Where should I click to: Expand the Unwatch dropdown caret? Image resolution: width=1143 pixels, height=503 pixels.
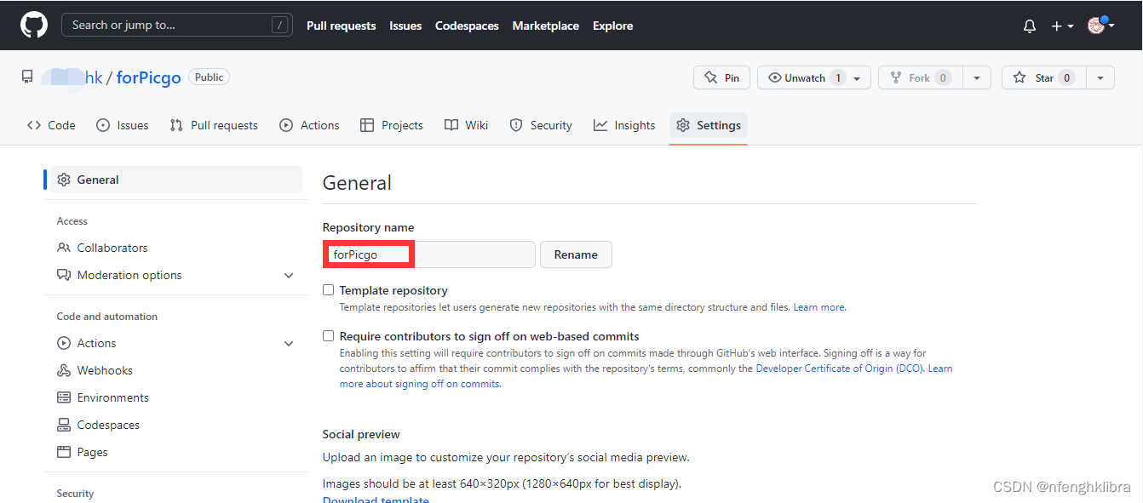(857, 78)
